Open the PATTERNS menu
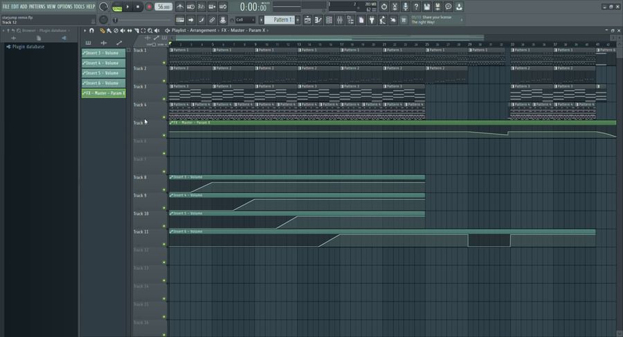This screenshot has width=623, height=337. coord(37,6)
